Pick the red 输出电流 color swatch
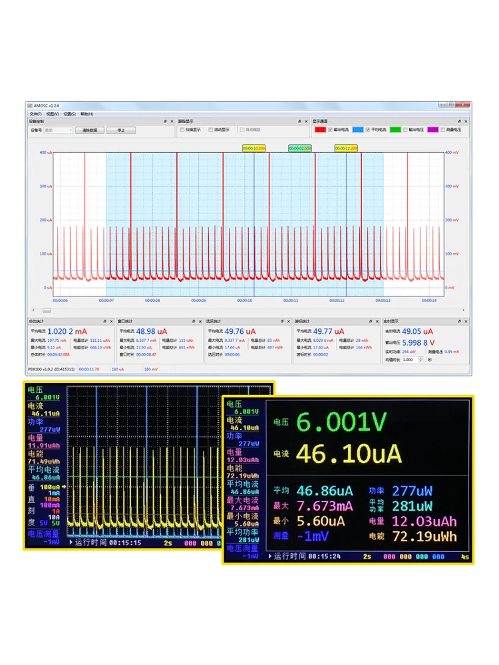Screen dimensions: 499x665 321,130
